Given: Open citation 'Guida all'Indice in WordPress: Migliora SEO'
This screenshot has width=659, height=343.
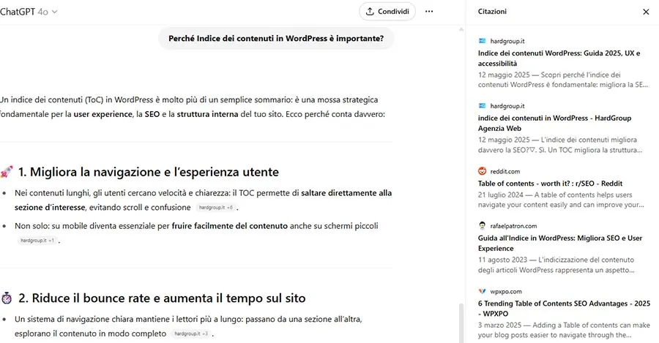Looking at the screenshot, I should coord(560,243).
